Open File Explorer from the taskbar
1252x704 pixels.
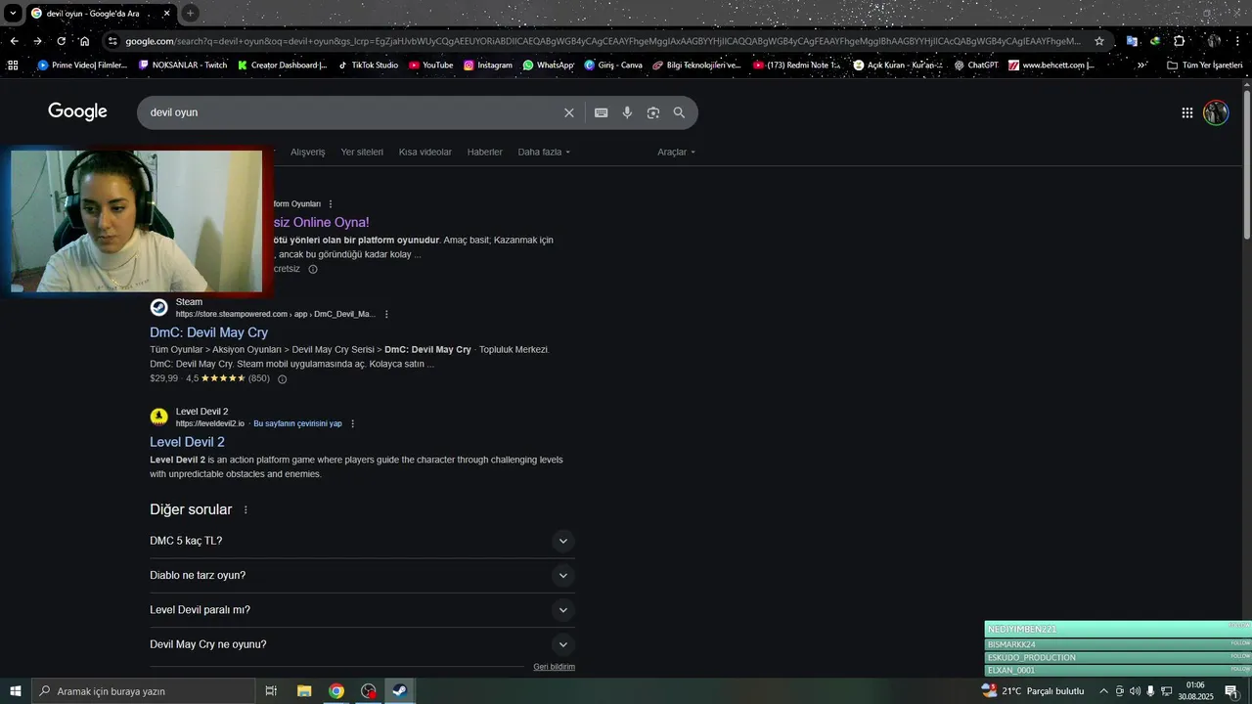(x=304, y=691)
